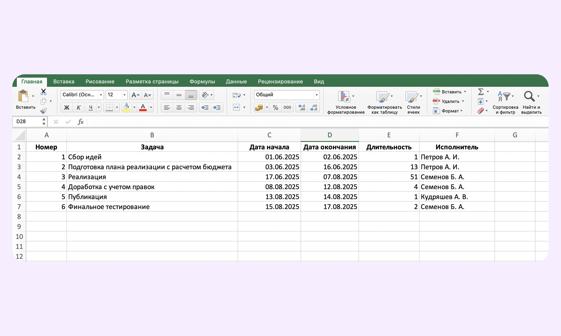Click the Формат cells button
The width and height of the screenshot is (561, 336).
click(x=446, y=111)
